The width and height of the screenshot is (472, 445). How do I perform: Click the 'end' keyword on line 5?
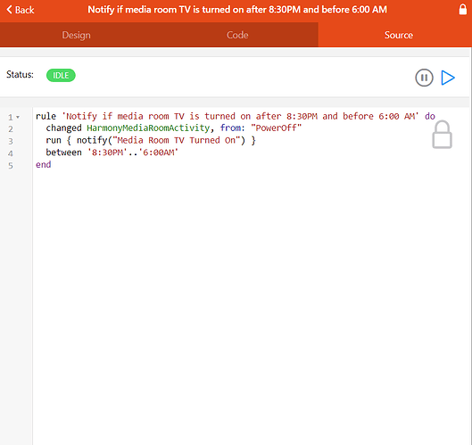(44, 165)
